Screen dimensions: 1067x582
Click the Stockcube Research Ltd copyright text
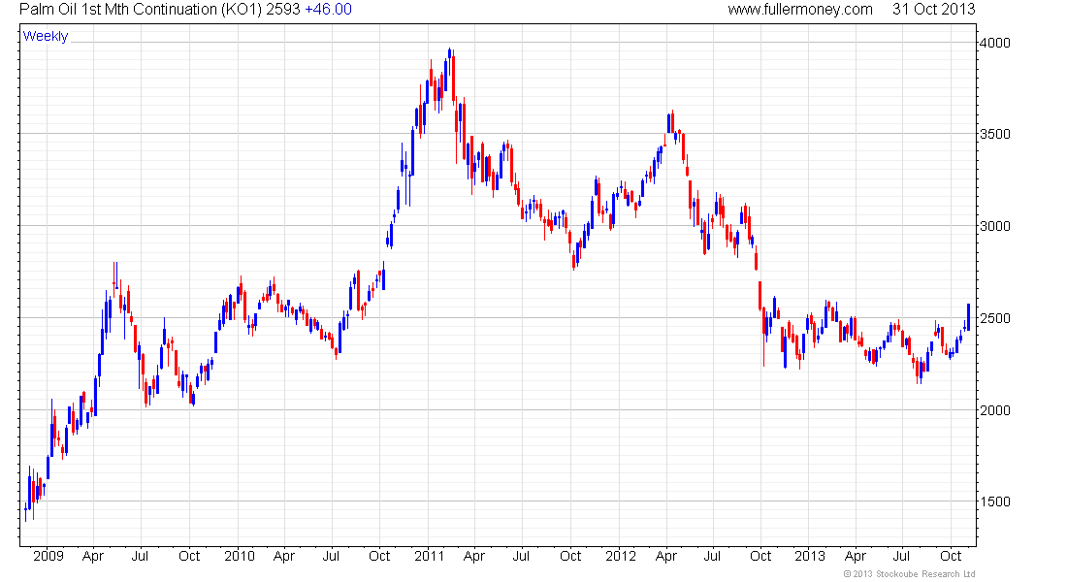[x=910, y=574]
